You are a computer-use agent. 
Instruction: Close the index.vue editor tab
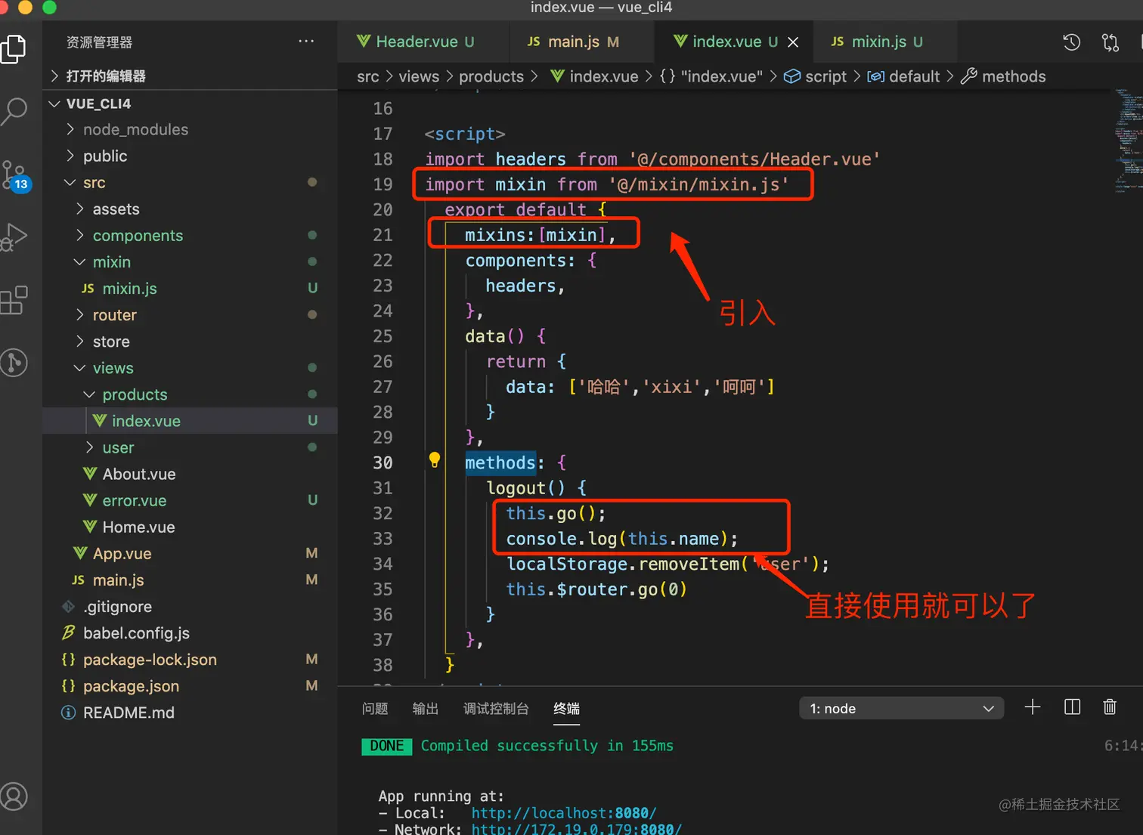[x=793, y=42]
